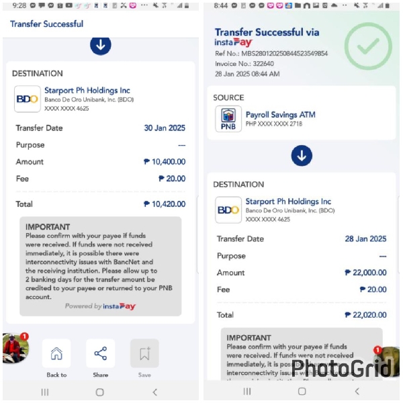The width and height of the screenshot is (403, 403).
Task: Tap the down arrow circle above left Destination
Action: [101, 45]
